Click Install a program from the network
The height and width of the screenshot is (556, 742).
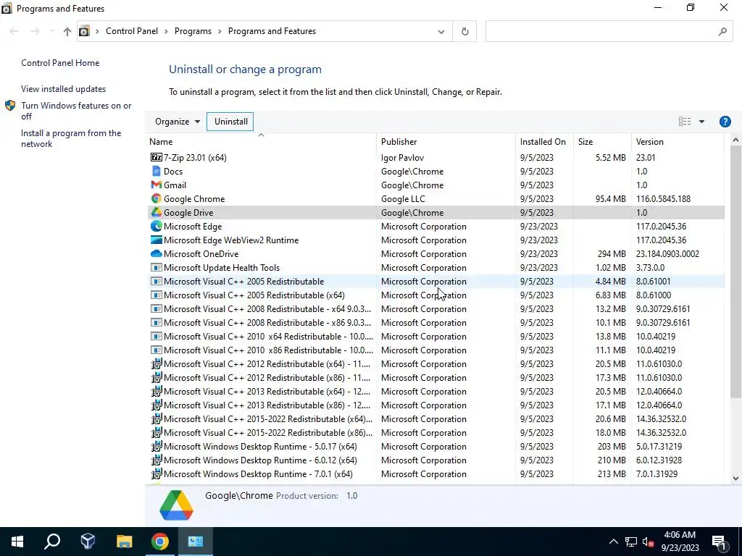(x=71, y=138)
